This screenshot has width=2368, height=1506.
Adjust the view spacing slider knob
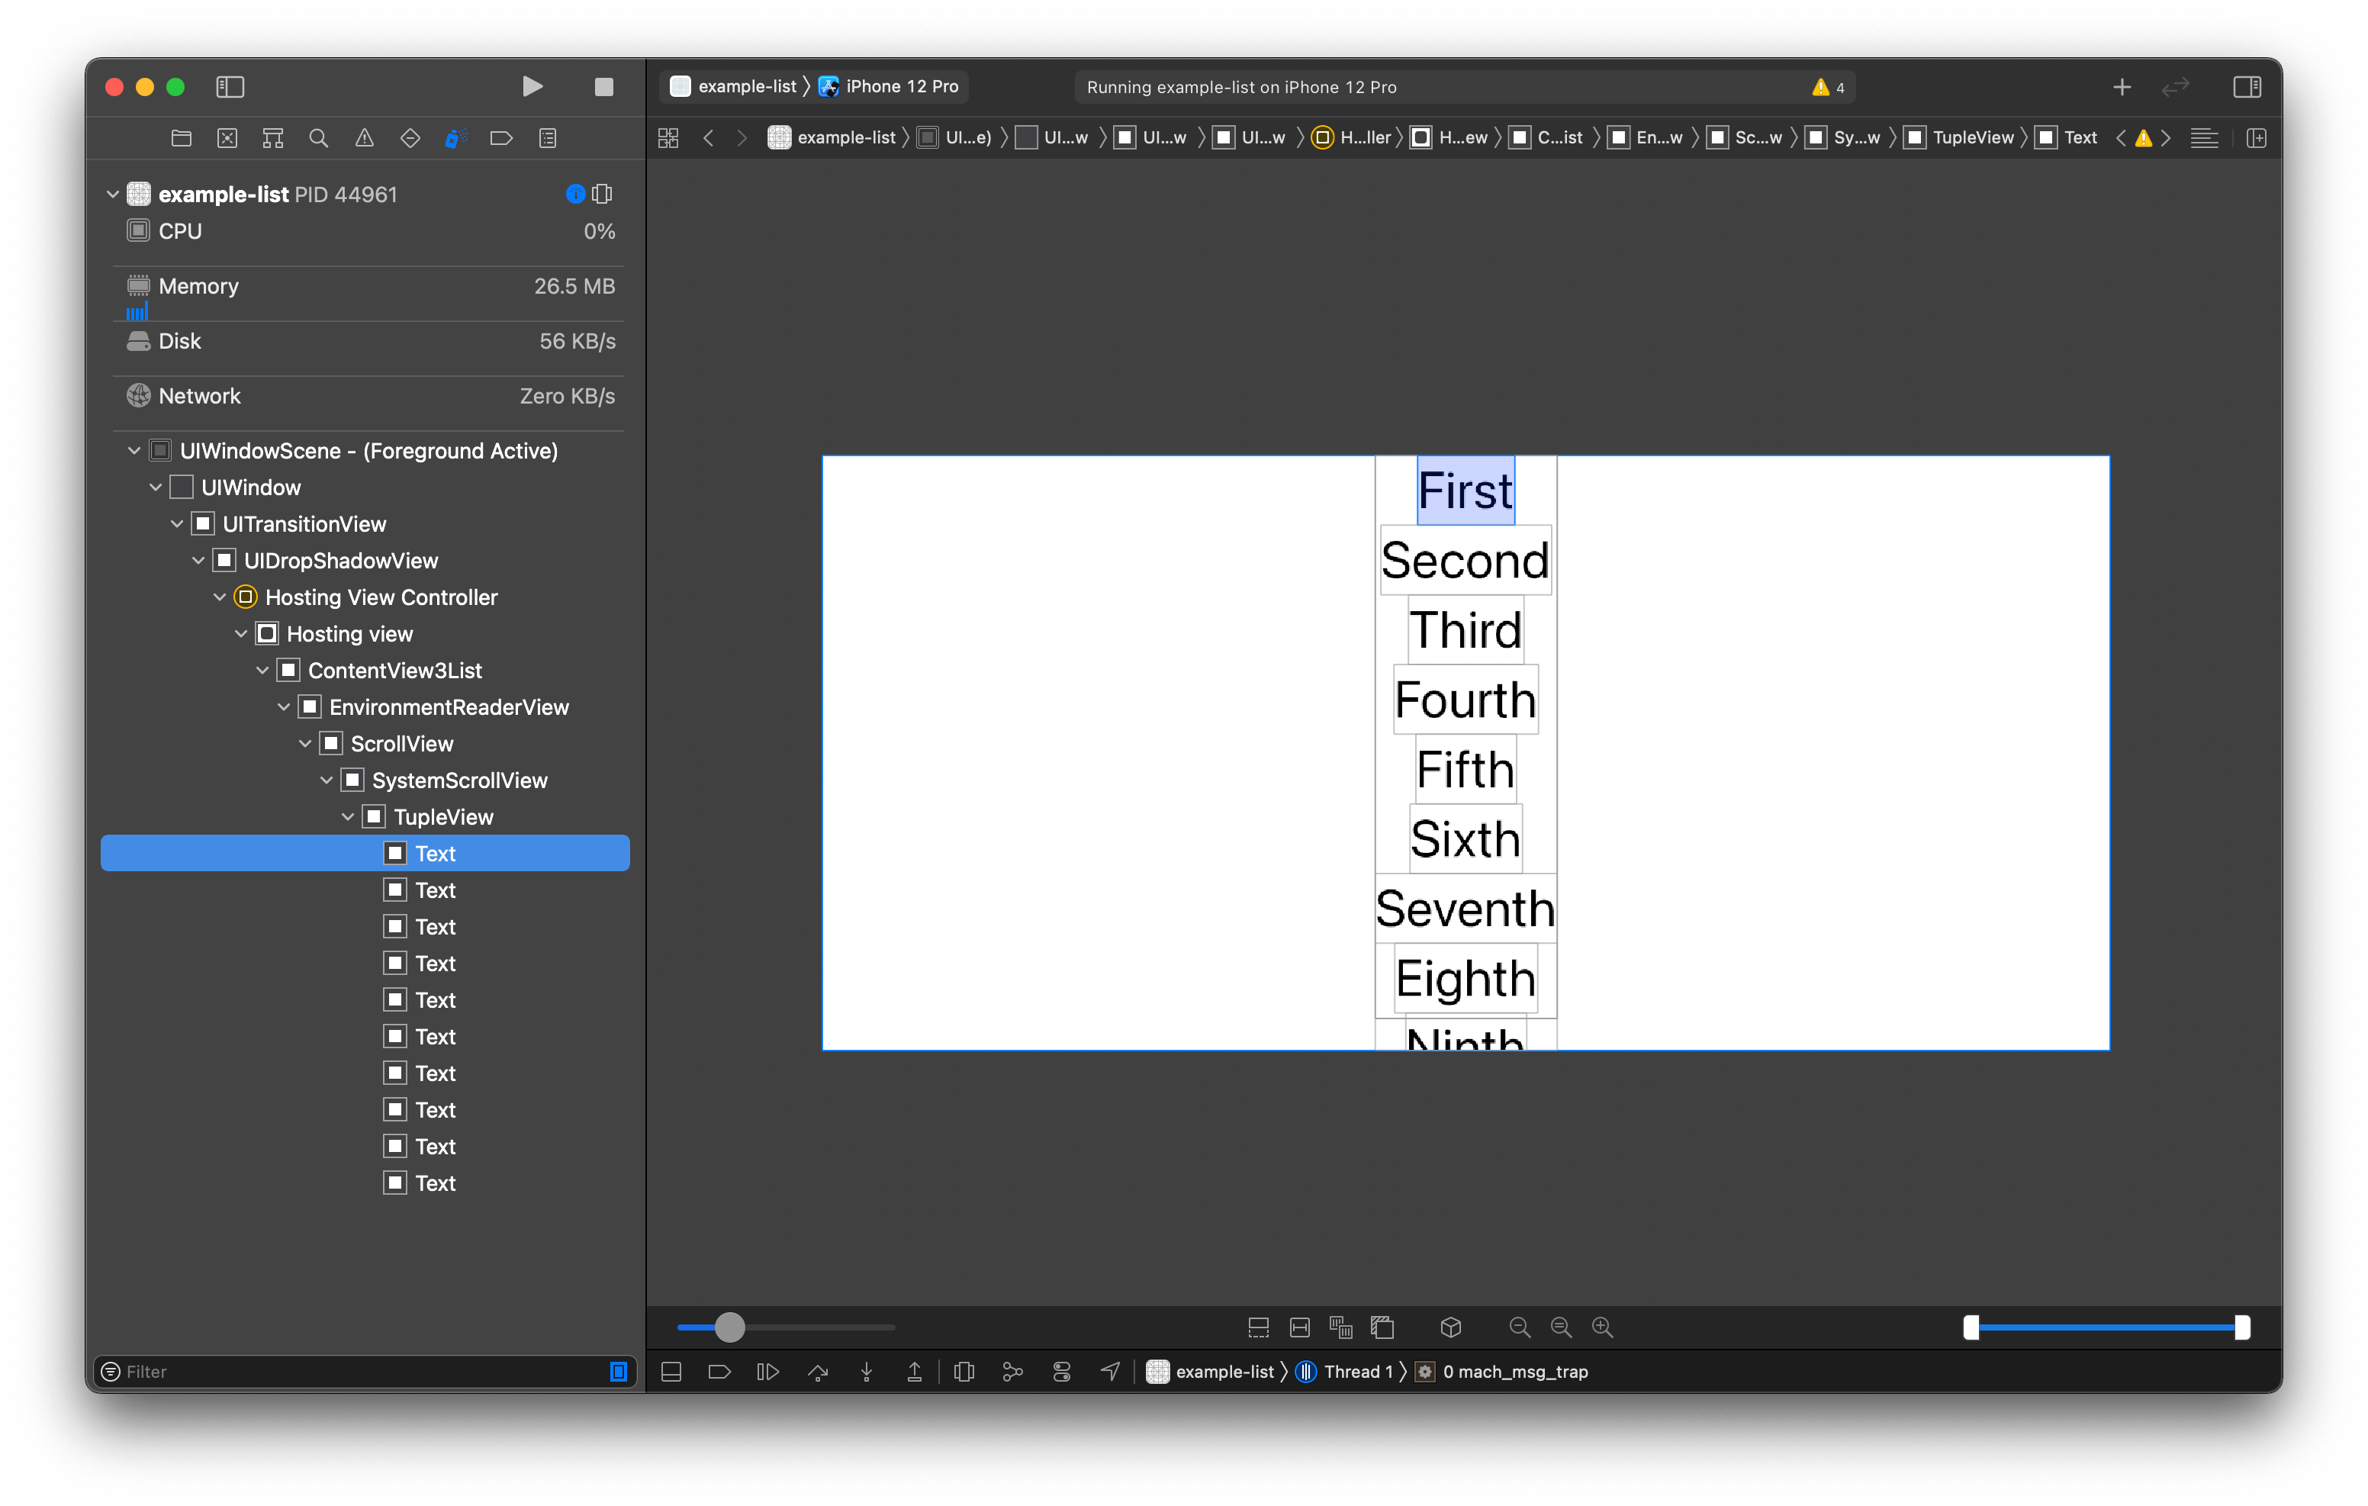(x=729, y=1327)
